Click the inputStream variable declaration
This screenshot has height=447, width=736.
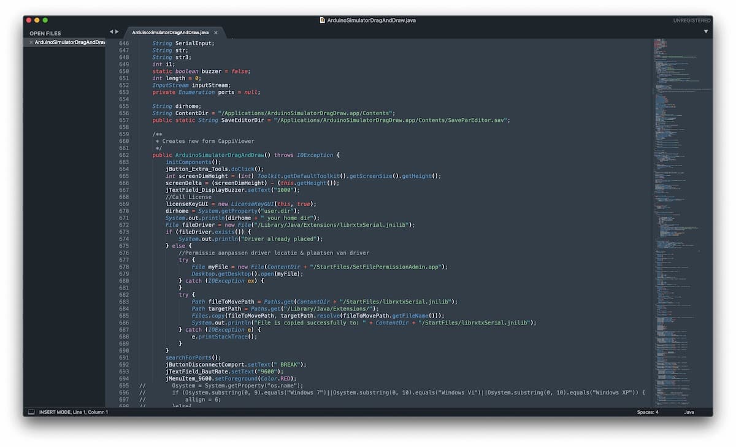pos(211,85)
